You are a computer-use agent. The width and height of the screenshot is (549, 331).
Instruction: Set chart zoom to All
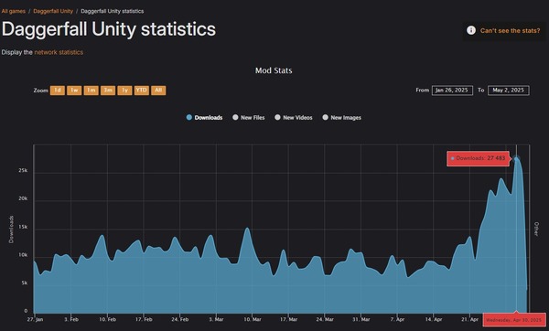pyautogui.click(x=158, y=91)
